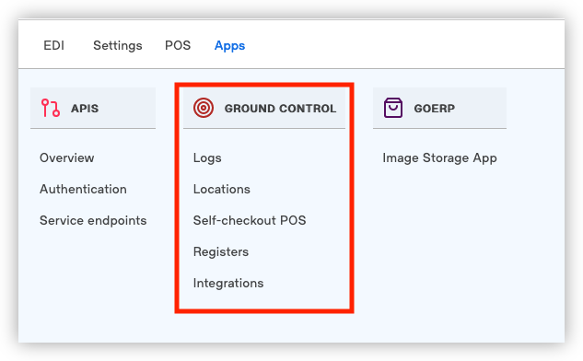Switch to the POS tab

point(178,45)
